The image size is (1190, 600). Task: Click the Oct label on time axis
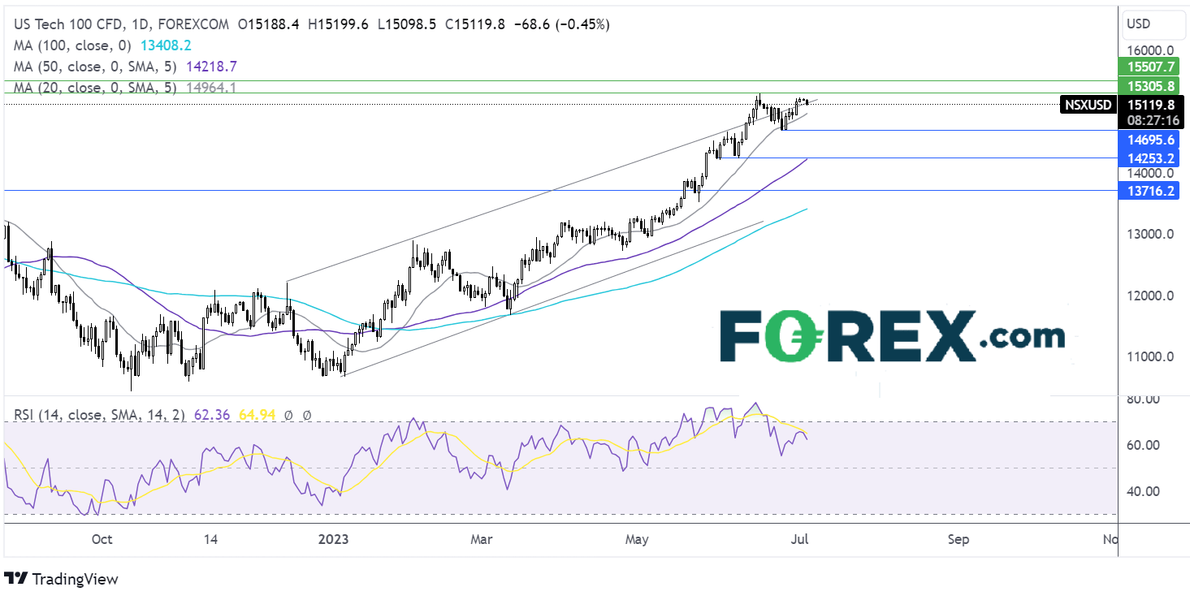coord(102,539)
